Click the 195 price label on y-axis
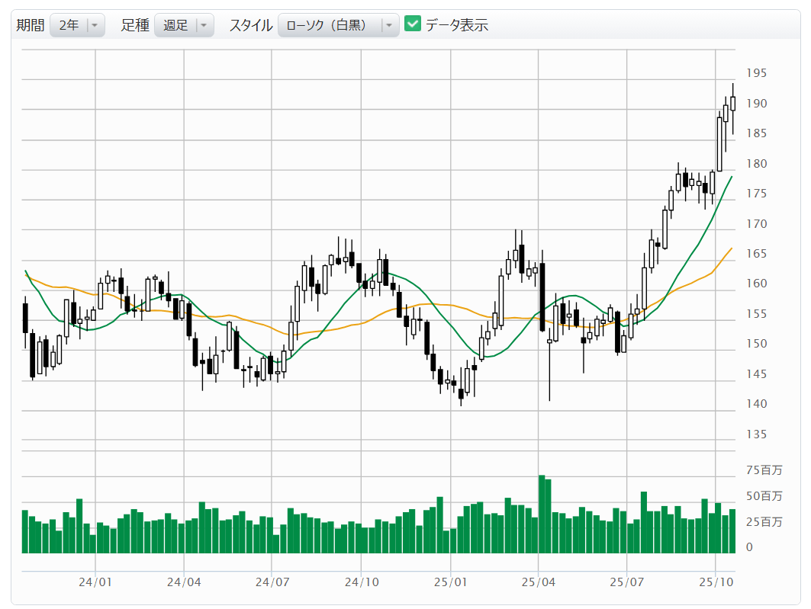811x609 pixels. tap(756, 74)
